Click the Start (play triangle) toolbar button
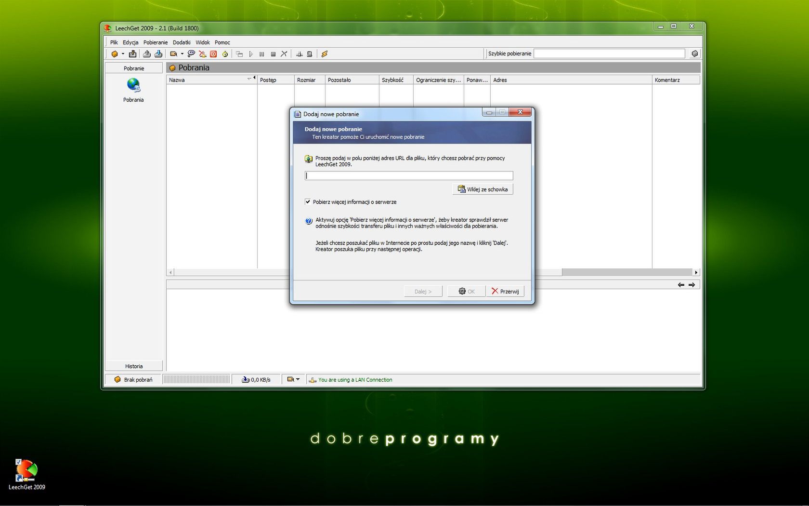 point(251,54)
